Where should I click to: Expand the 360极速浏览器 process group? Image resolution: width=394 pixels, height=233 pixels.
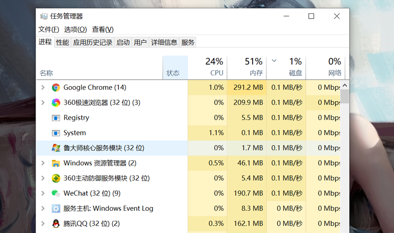point(43,102)
